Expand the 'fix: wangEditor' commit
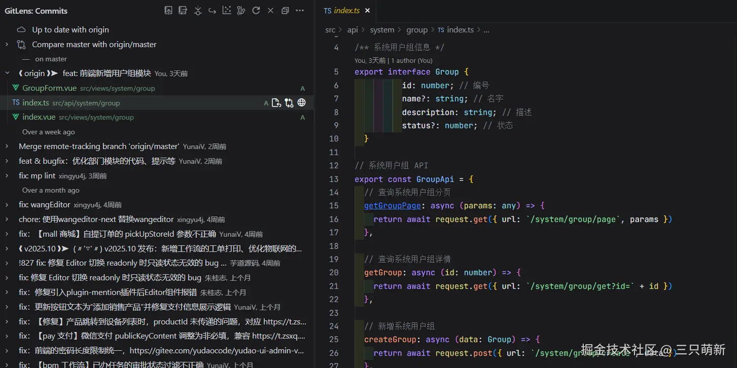The image size is (737, 368). 7,205
